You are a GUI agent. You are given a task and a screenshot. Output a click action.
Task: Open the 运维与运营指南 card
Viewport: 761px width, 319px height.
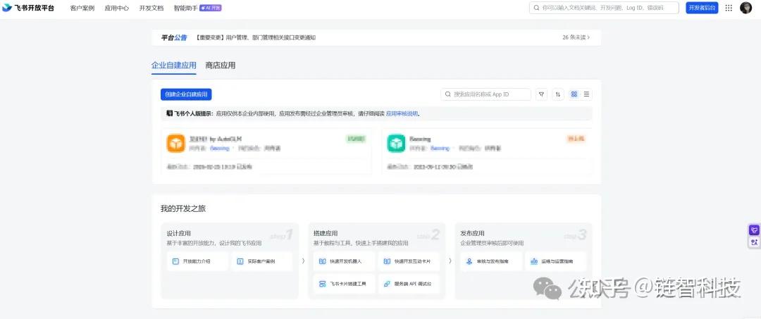pos(556,261)
